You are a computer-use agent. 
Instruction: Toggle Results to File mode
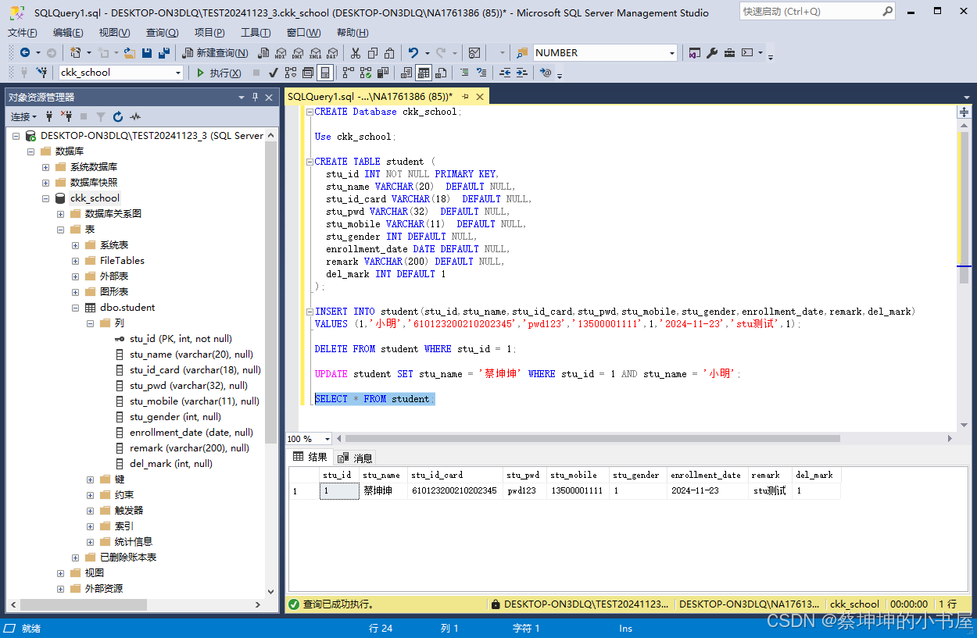pyautogui.click(x=440, y=73)
